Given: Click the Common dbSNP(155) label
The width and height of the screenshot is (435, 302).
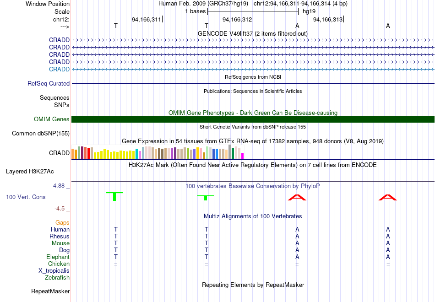Looking at the screenshot, I should pyautogui.click(x=40, y=134).
